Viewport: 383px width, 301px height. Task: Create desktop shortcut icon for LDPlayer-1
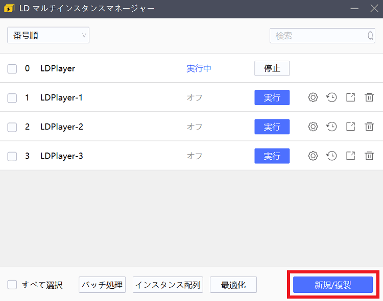(350, 97)
